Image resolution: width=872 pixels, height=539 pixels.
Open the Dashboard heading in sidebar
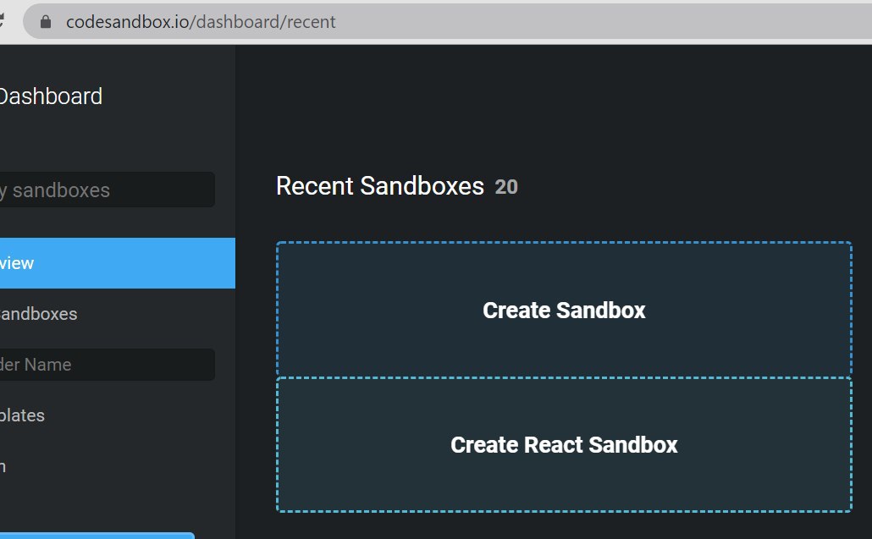click(x=51, y=96)
